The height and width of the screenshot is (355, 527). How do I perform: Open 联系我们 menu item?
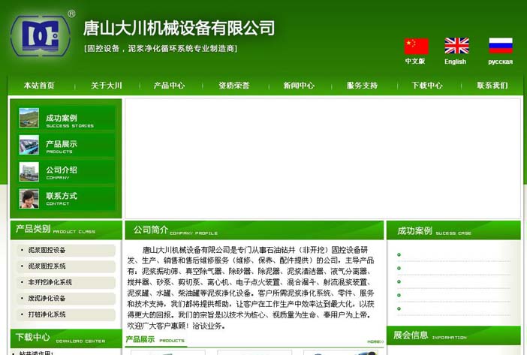coord(492,86)
